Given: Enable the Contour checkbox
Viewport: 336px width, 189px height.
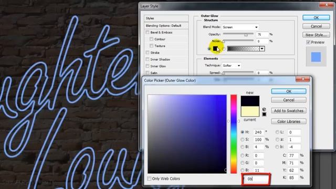Looking at the screenshot, I should click(x=152, y=39).
